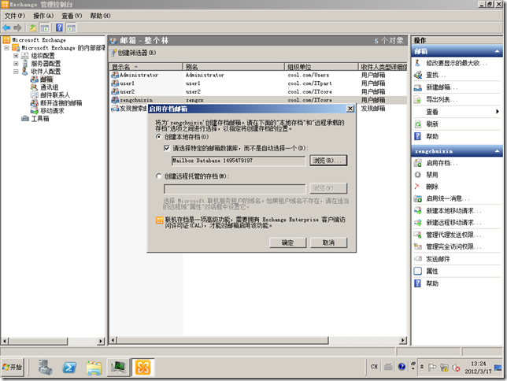Click the Mailbox Database name field
507x381 pixels.
coord(234,161)
